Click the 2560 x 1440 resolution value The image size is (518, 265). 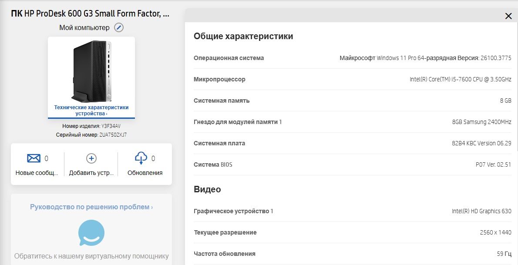[x=495, y=232]
